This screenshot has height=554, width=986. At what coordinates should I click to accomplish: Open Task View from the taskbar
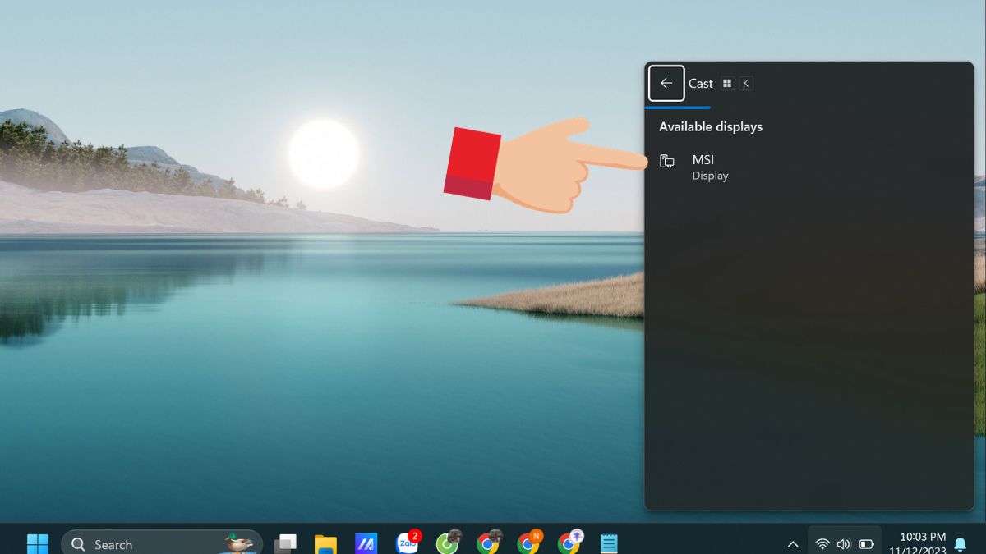[x=285, y=543]
